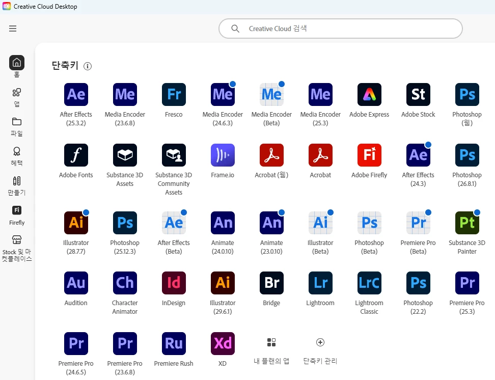Open Lightroom app
495x380 pixels.
click(320, 283)
